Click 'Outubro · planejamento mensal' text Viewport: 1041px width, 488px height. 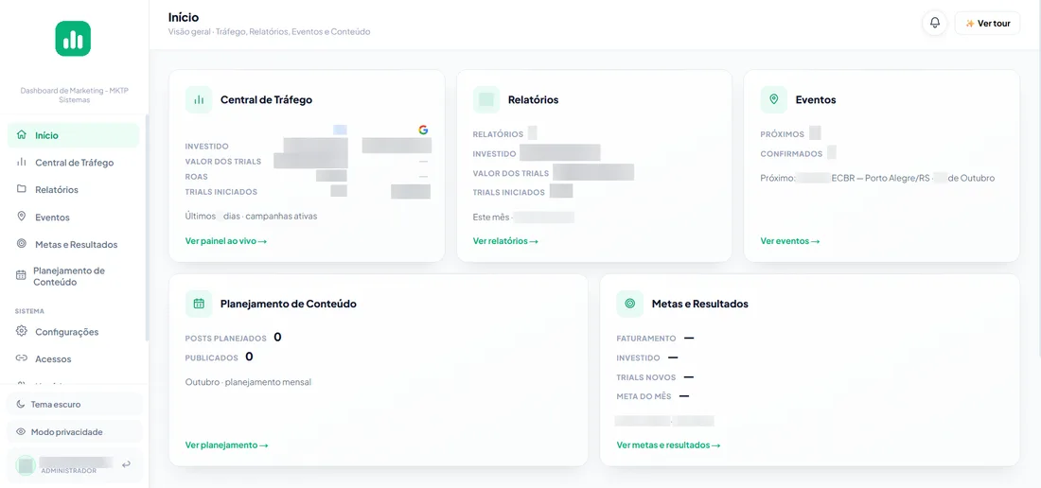248,382
